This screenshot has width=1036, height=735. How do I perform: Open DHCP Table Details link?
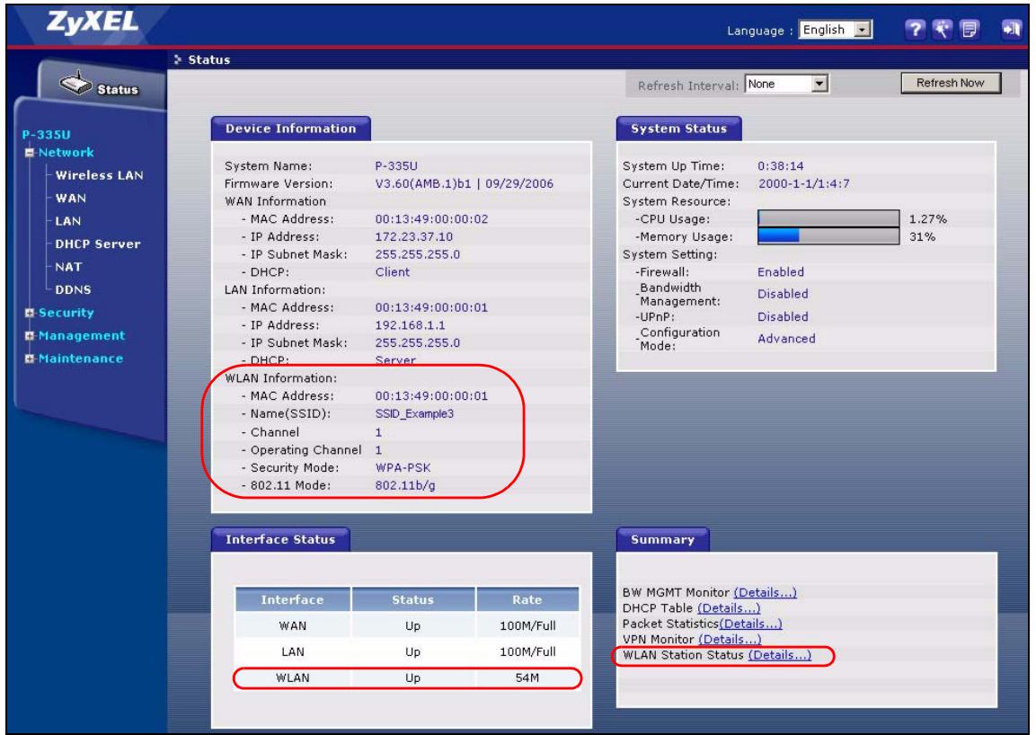click(729, 608)
